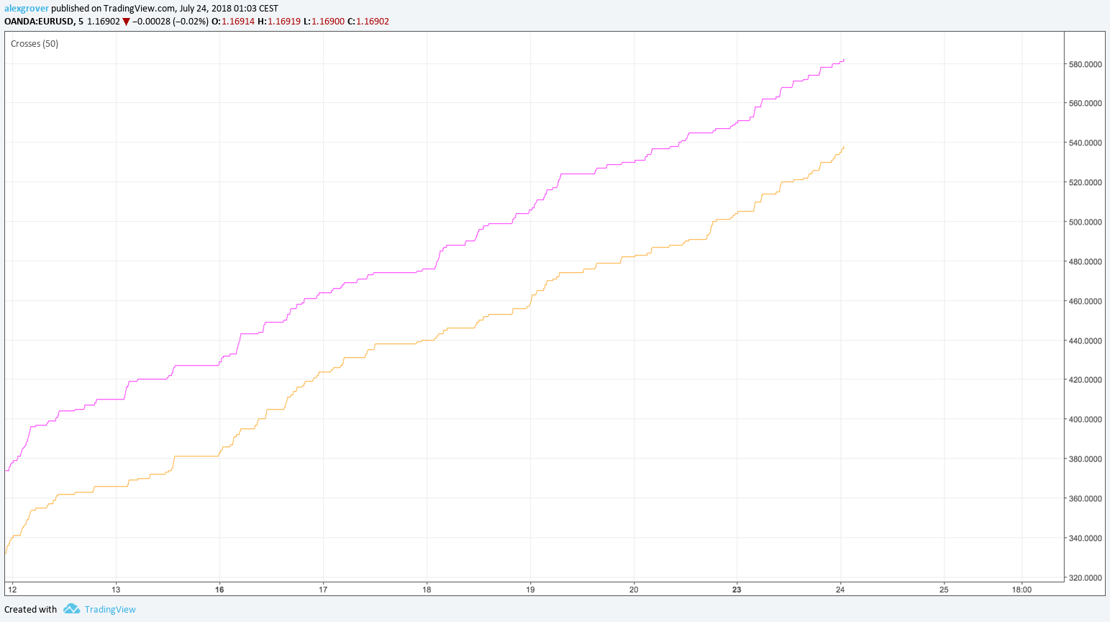The height and width of the screenshot is (622, 1110).
Task: Click the 18:00 time axis label
Action: coord(1022,590)
